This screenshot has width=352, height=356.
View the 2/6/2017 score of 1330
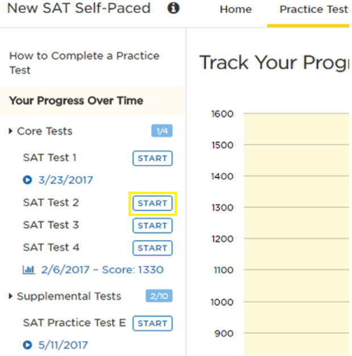(x=102, y=270)
